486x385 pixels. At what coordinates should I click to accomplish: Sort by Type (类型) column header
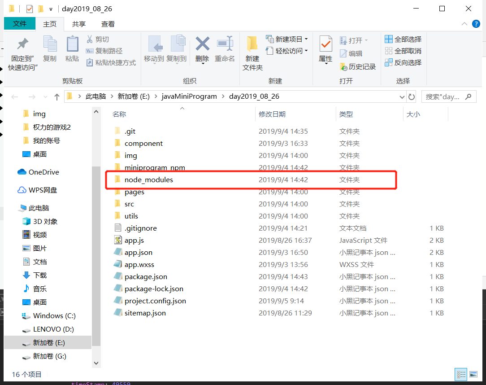[346, 114]
